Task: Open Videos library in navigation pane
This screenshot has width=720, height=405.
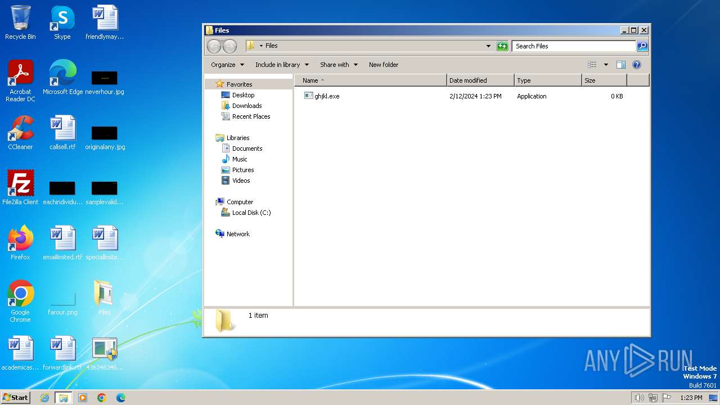Action: coord(241,181)
